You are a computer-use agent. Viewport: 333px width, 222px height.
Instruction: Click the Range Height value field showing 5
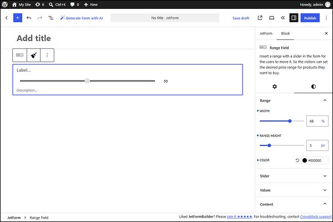pos(313,145)
